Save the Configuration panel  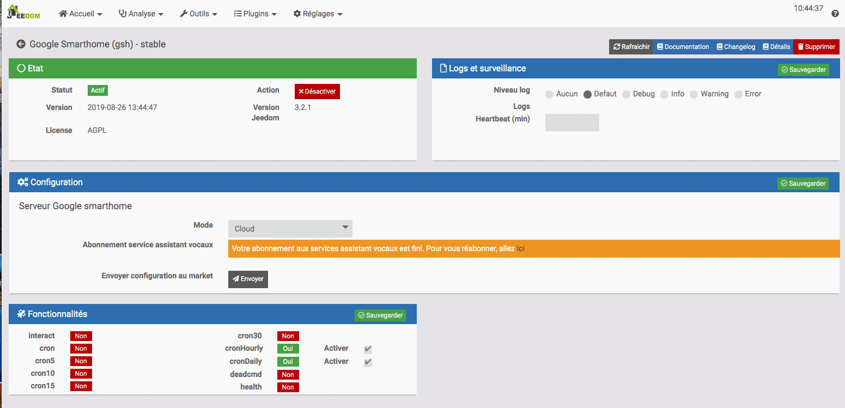click(803, 184)
